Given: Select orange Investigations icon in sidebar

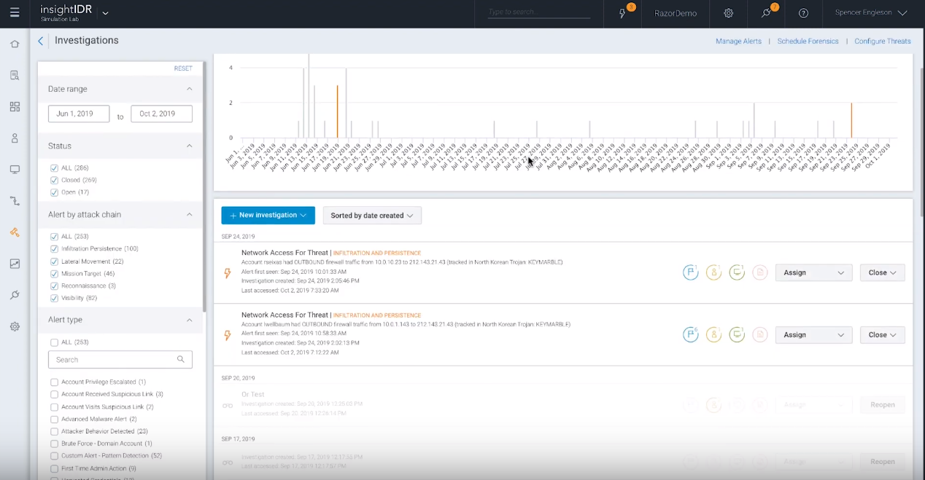Looking at the screenshot, I should pyautogui.click(x=15, y=232).
